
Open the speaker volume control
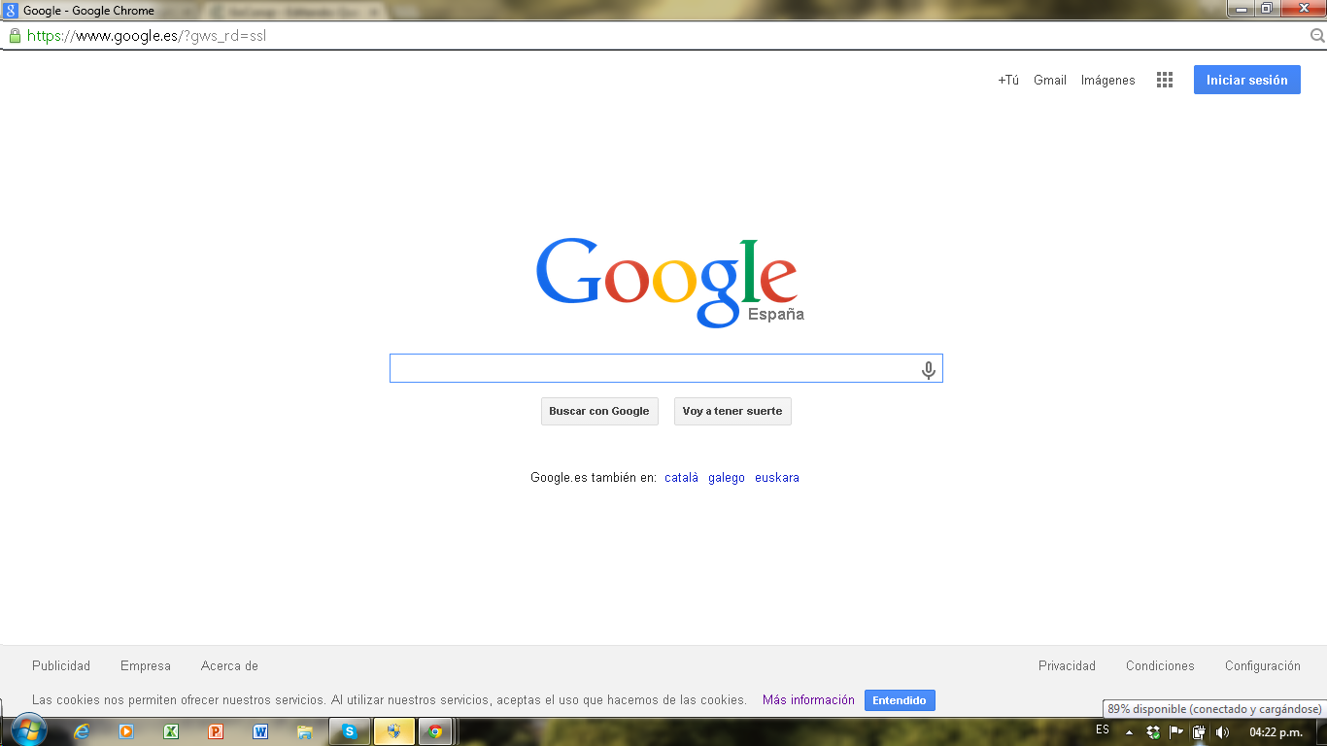tap(1222, 732)
